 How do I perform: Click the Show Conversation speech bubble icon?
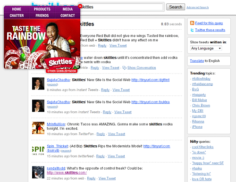[x=124, y=68]
